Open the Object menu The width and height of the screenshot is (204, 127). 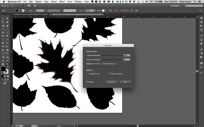38,2
